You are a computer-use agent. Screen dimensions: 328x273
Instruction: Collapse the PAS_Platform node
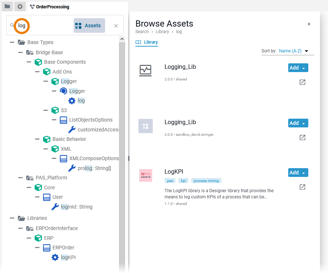21,178
